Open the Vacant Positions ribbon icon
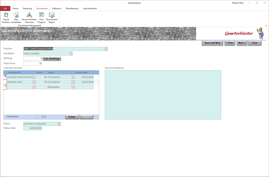Viewport: 269px width, 177px height. tap(6, 18)
